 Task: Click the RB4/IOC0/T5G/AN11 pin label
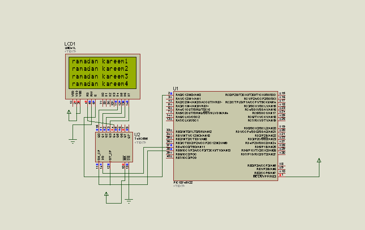pos(190,147)
